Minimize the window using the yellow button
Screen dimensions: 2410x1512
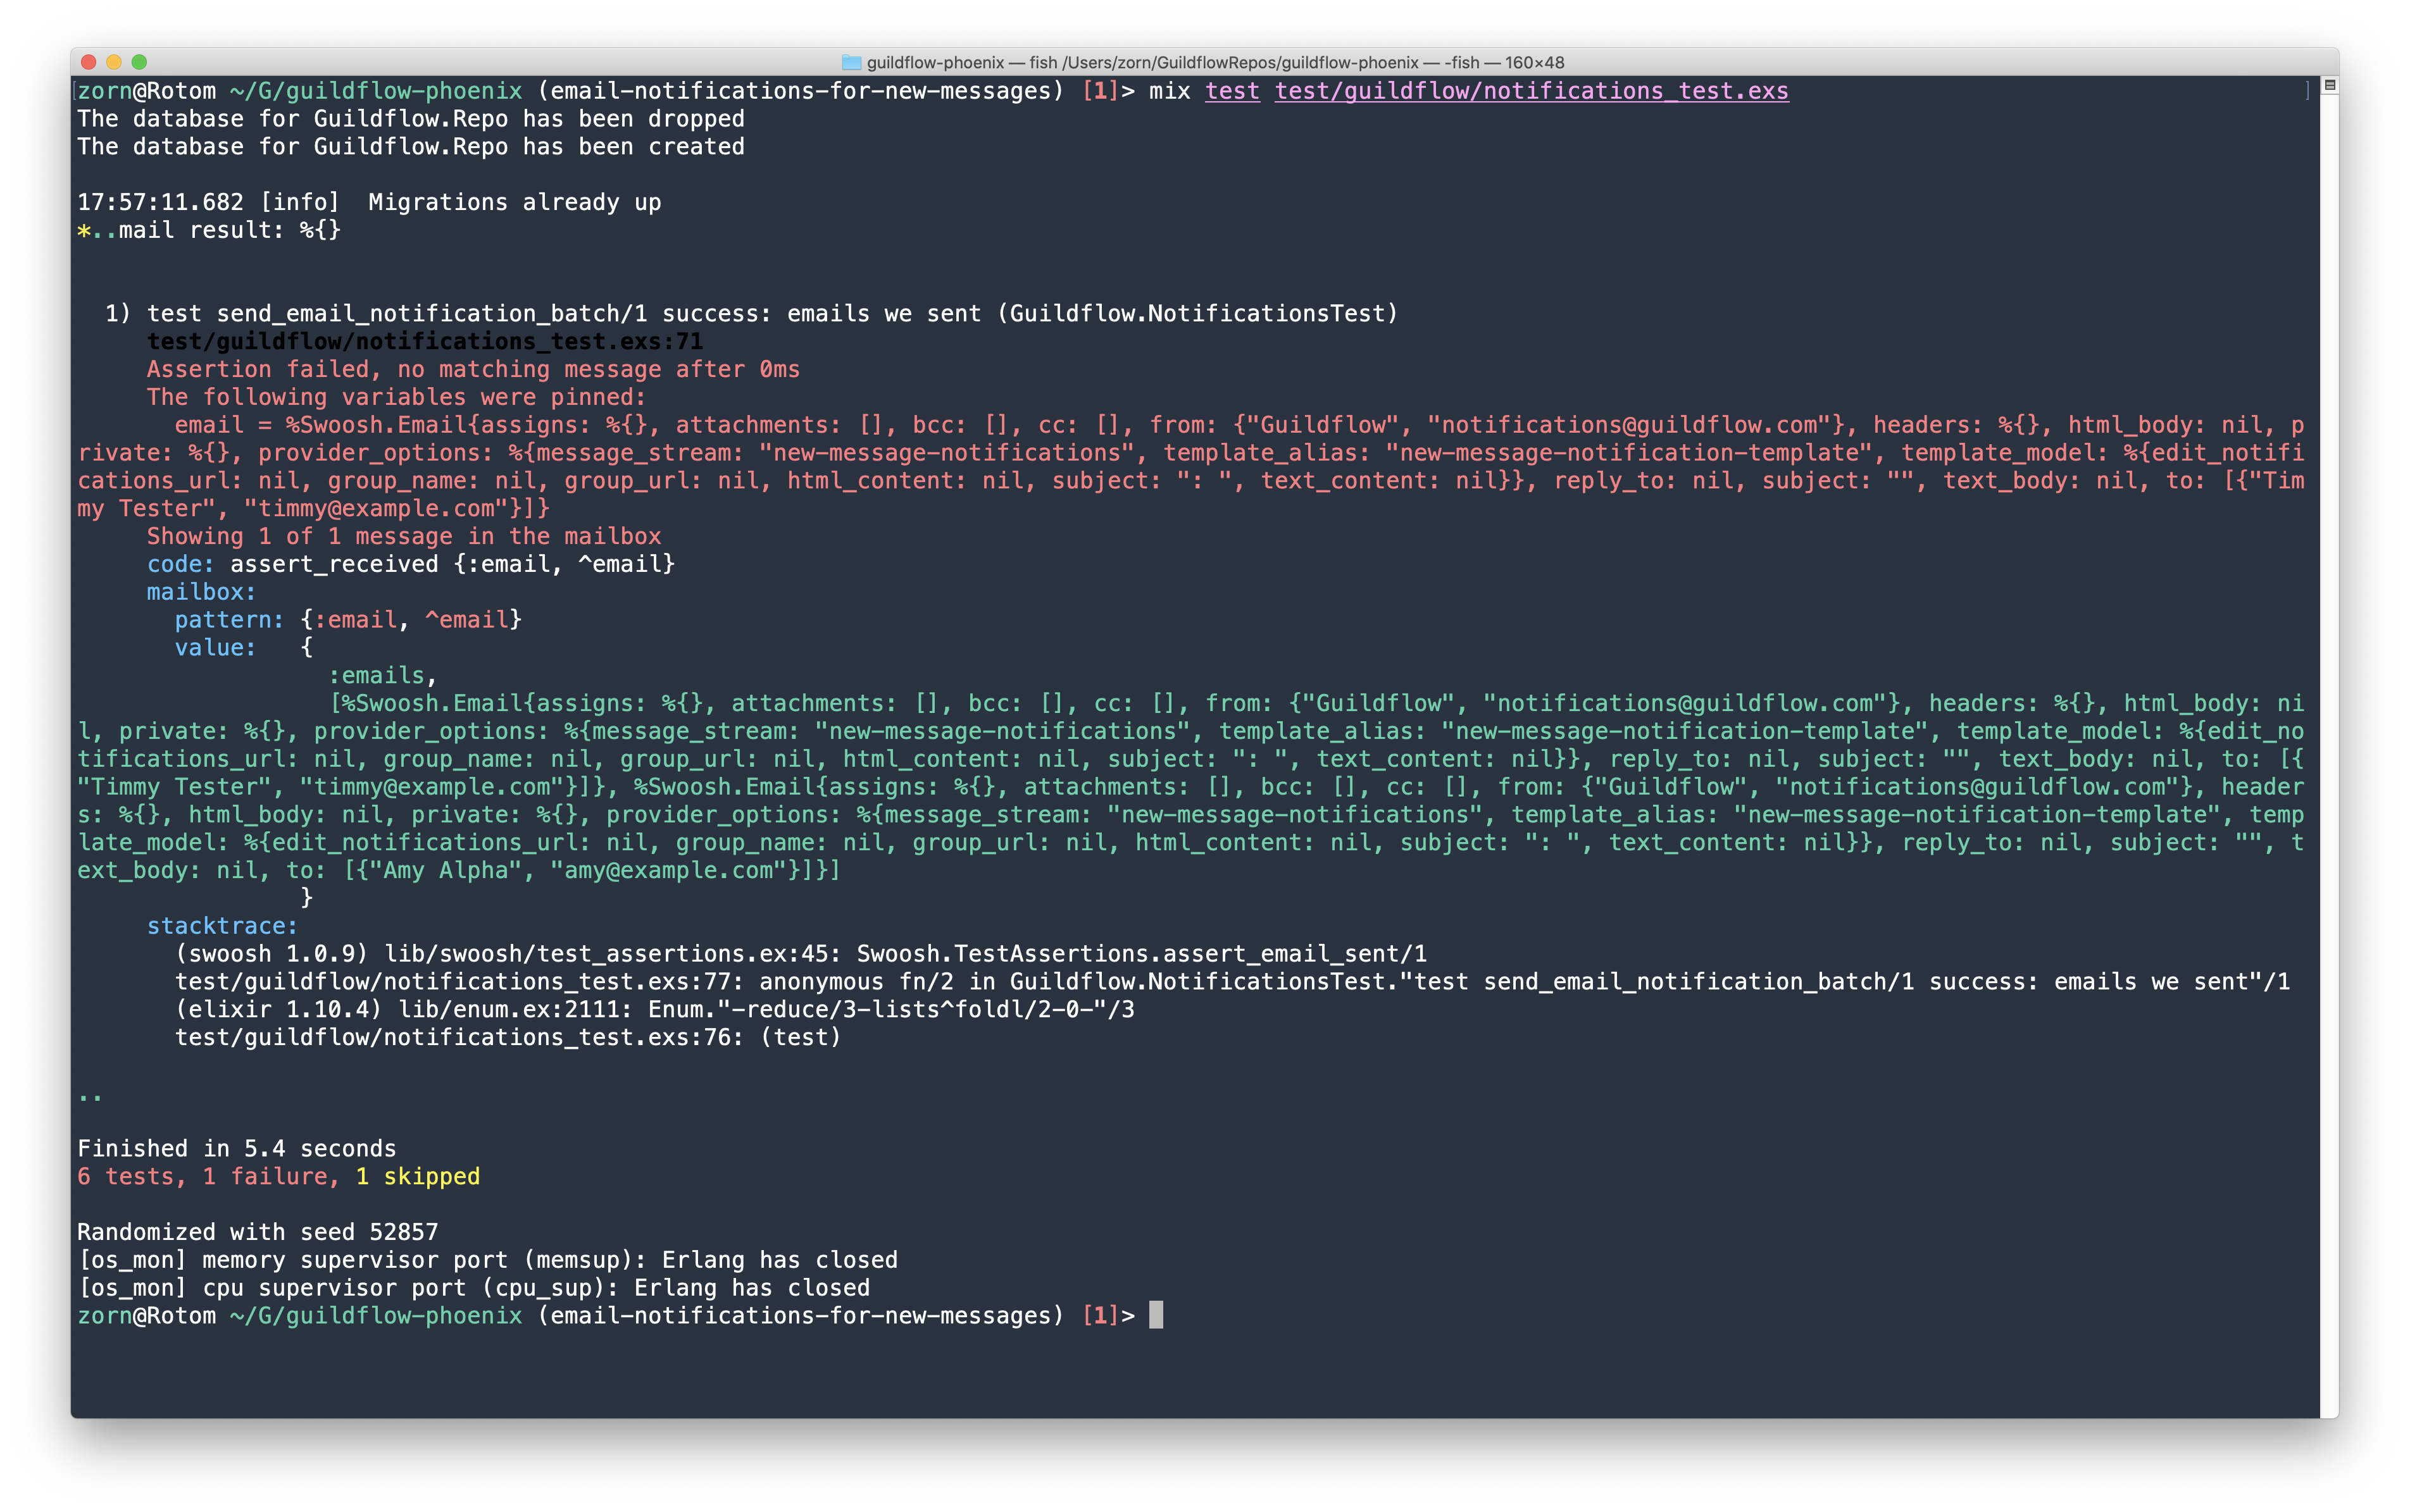click(x=113, y=62)
